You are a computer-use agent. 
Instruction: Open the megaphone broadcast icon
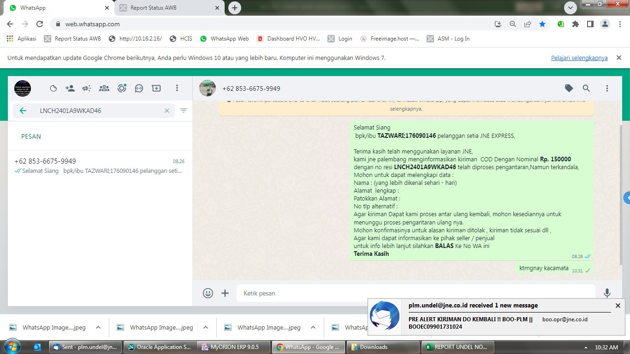tap(87, 88)
